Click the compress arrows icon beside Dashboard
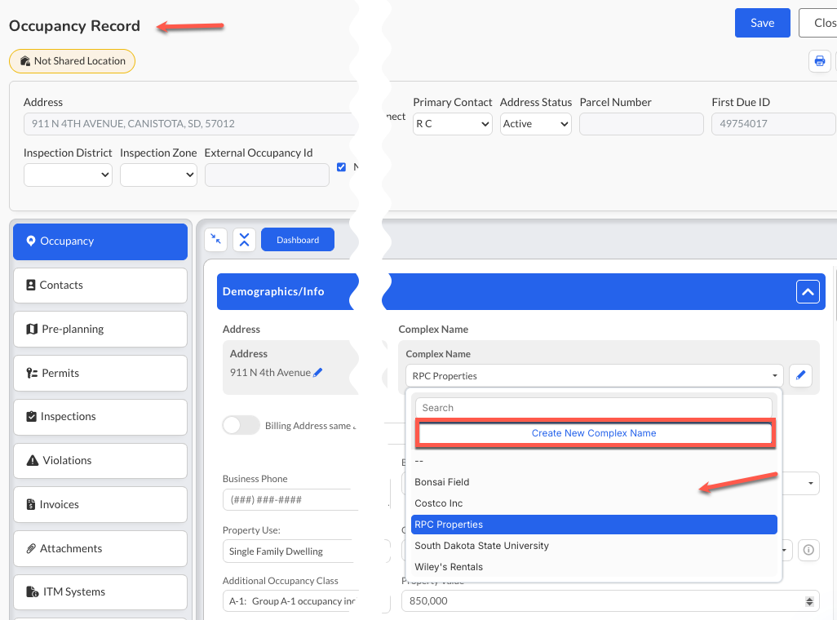This screenshot has width=837, height=620. (216, 240)
